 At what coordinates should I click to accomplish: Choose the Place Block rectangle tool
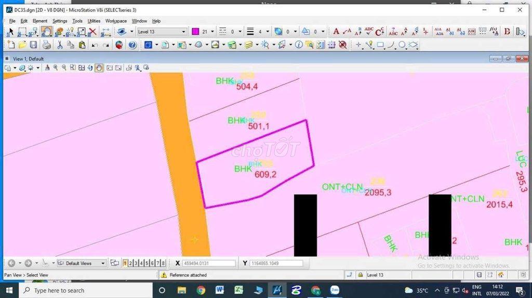(x=380, y=45)
